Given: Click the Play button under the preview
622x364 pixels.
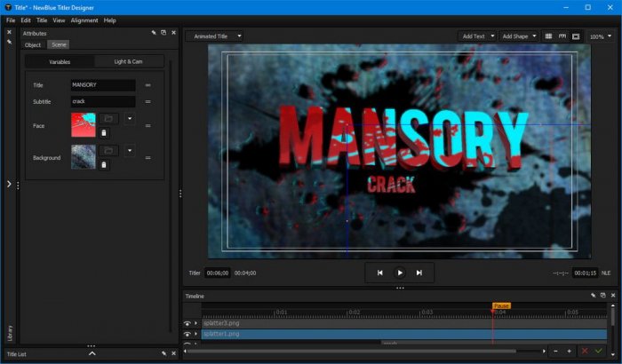Looking at the screenshot, I should coord(400,273).
